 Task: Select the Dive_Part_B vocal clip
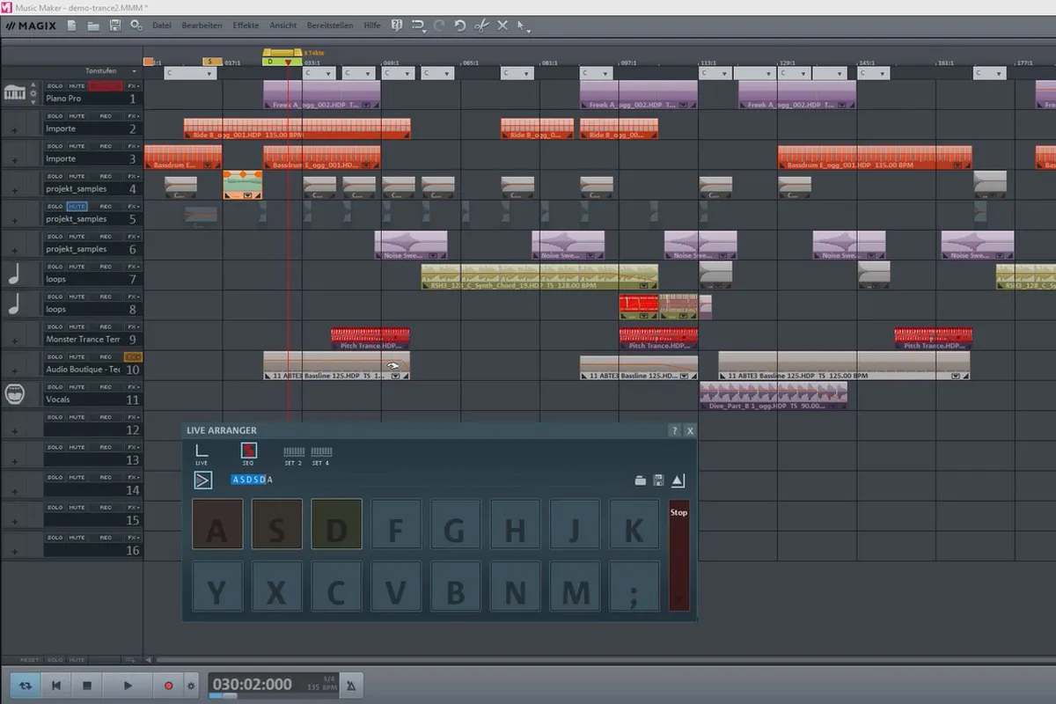tap(774, 395)
